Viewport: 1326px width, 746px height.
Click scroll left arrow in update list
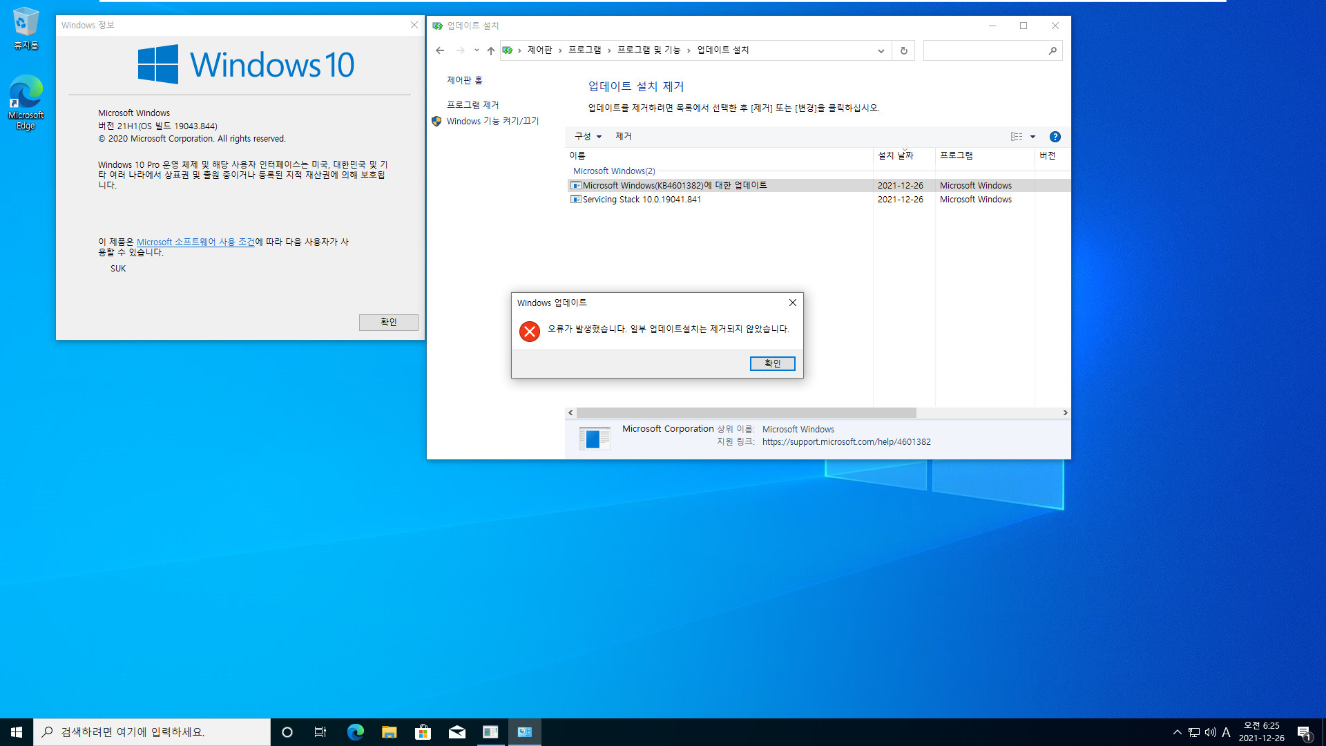[570, 413]
